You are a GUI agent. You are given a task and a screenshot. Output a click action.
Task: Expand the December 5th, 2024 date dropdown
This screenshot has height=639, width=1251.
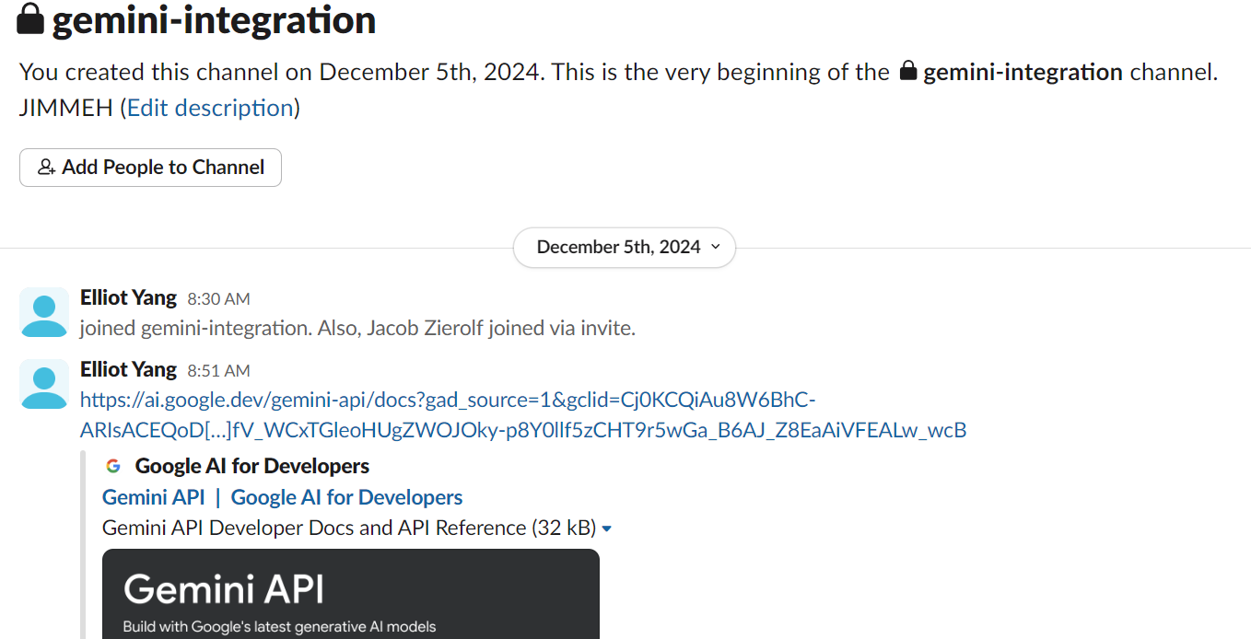point(624,247)
